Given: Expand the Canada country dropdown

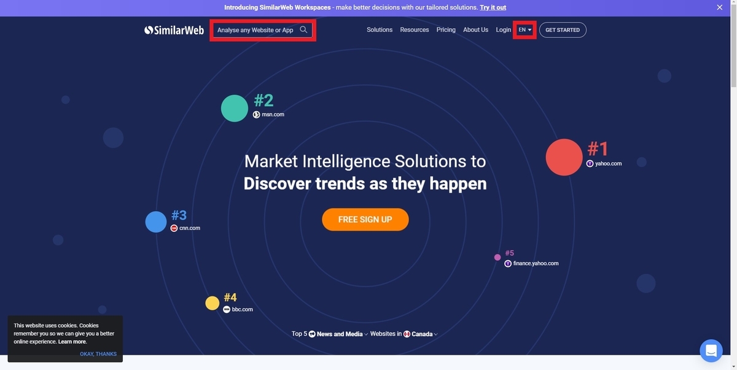Looking at the screenshot, I should [435, 334].
